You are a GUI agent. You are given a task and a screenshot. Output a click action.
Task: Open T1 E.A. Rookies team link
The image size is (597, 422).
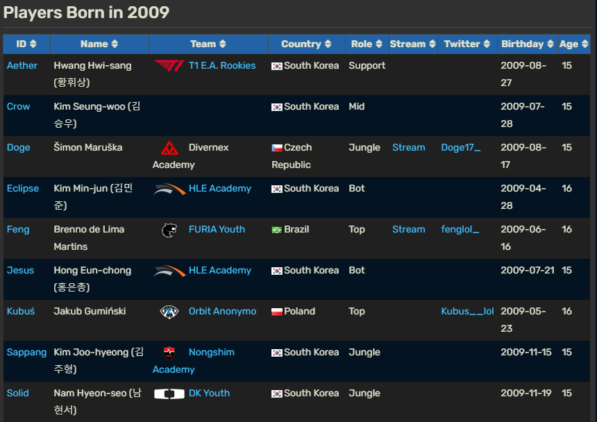[222, 65]
